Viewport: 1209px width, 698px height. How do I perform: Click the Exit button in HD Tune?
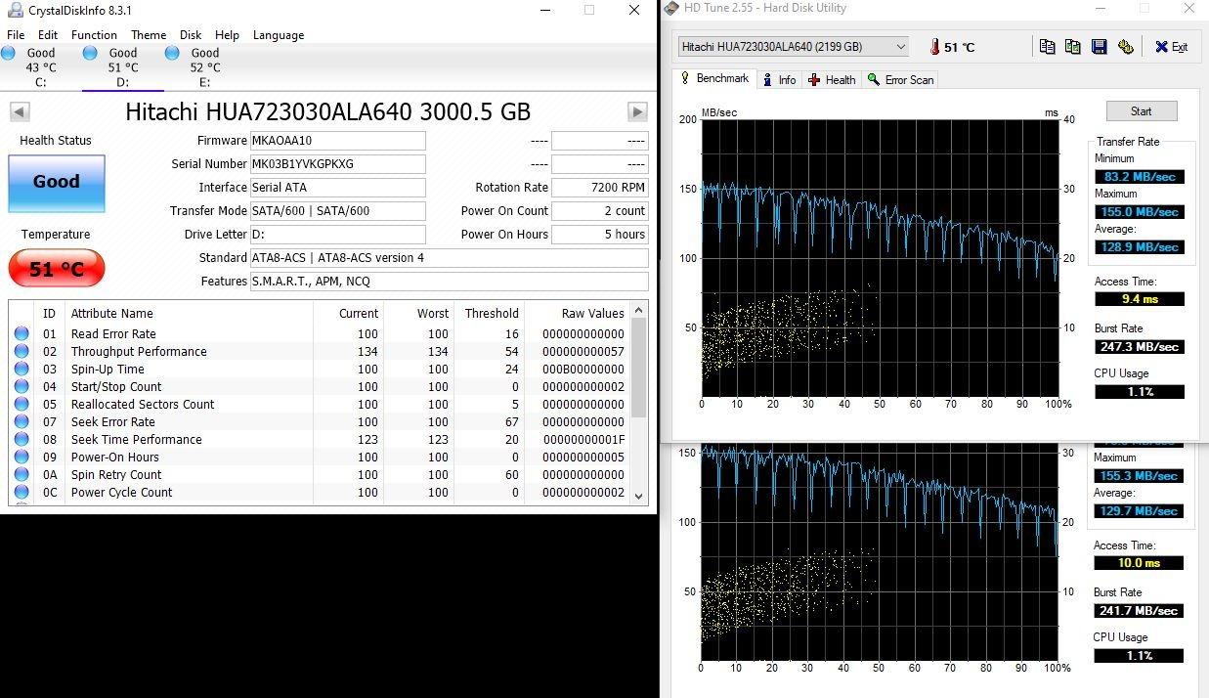1171,47
